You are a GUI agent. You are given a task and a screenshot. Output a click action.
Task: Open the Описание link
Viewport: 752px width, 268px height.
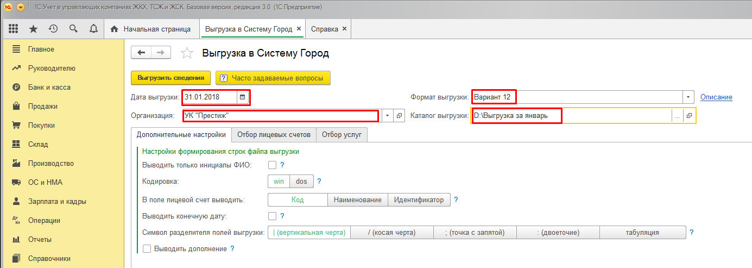[716, 97]
